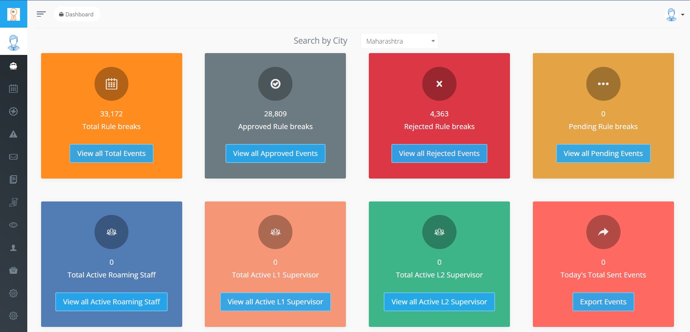This screenshot has width=690, height=332.
Task: Open the user profile avatar in the header
Action: click(x=671, y=15)
